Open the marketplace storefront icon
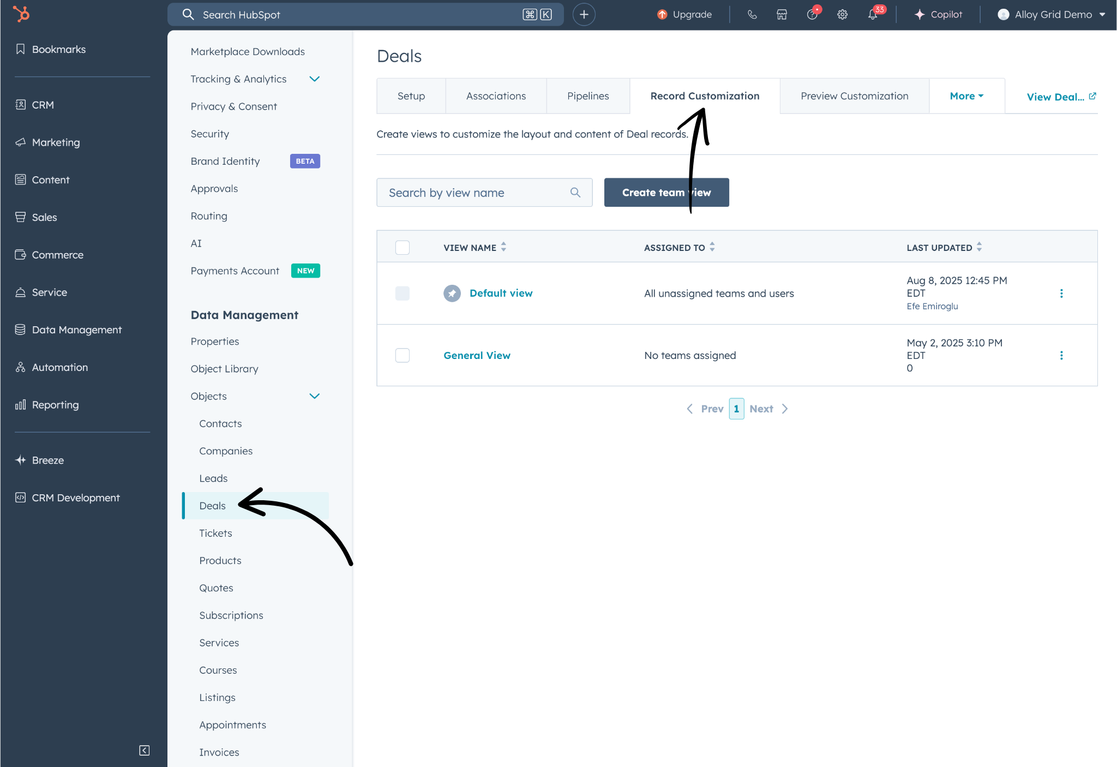1117x767 pixels. (x=782, y=15)
